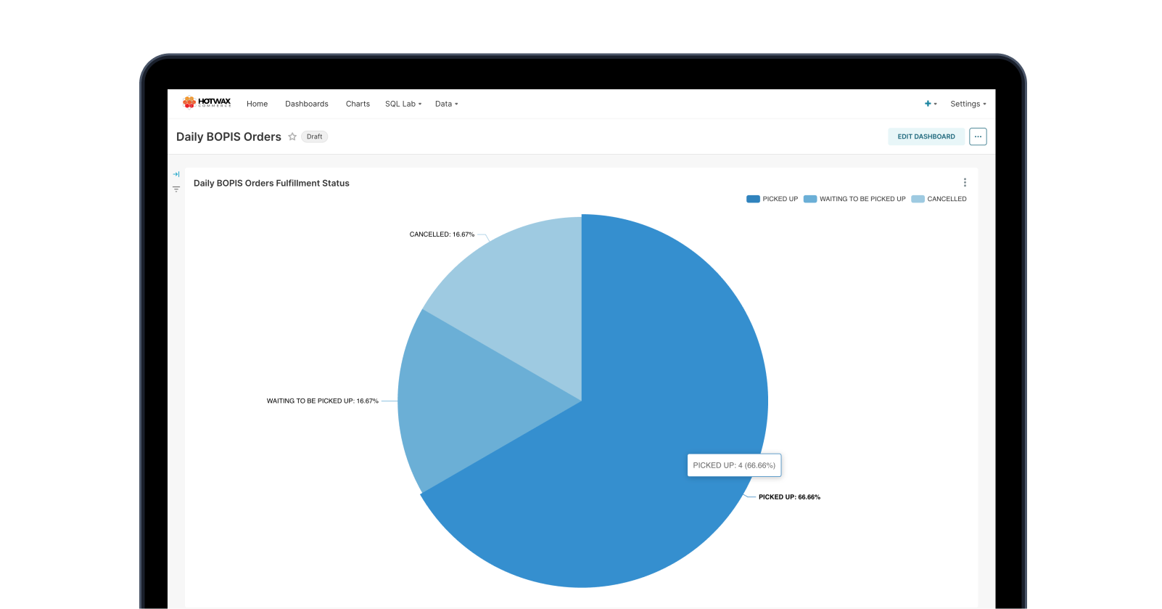The width and height of the screenshot is (1162, 609).
Task: Click the Edit Dashboard button
Action: pos(926,136)
